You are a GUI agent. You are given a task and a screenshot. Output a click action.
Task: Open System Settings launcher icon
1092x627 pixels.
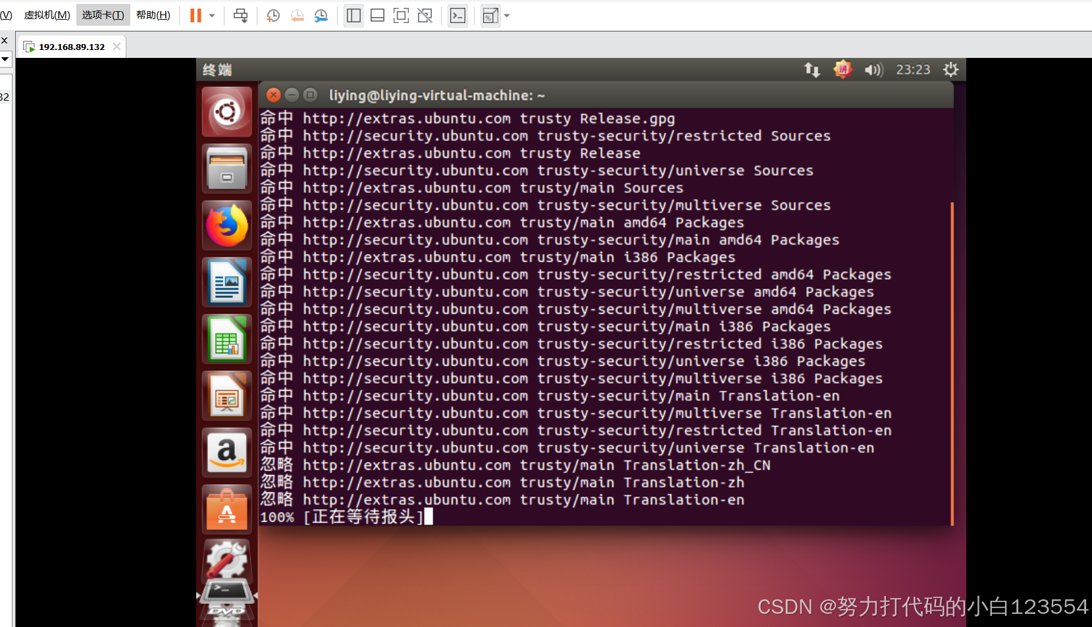[x=227, y=559]
